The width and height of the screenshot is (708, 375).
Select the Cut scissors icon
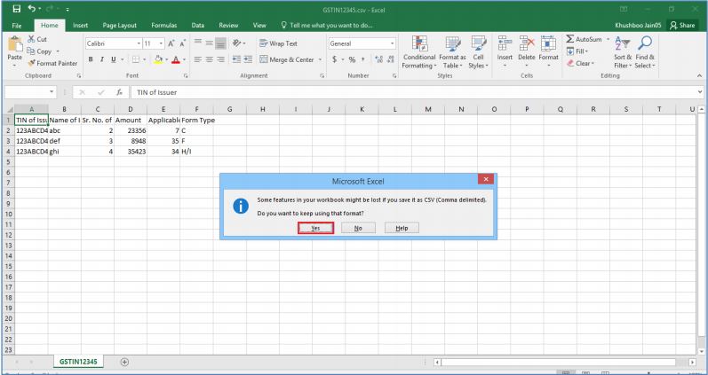(x=32, y=40)
